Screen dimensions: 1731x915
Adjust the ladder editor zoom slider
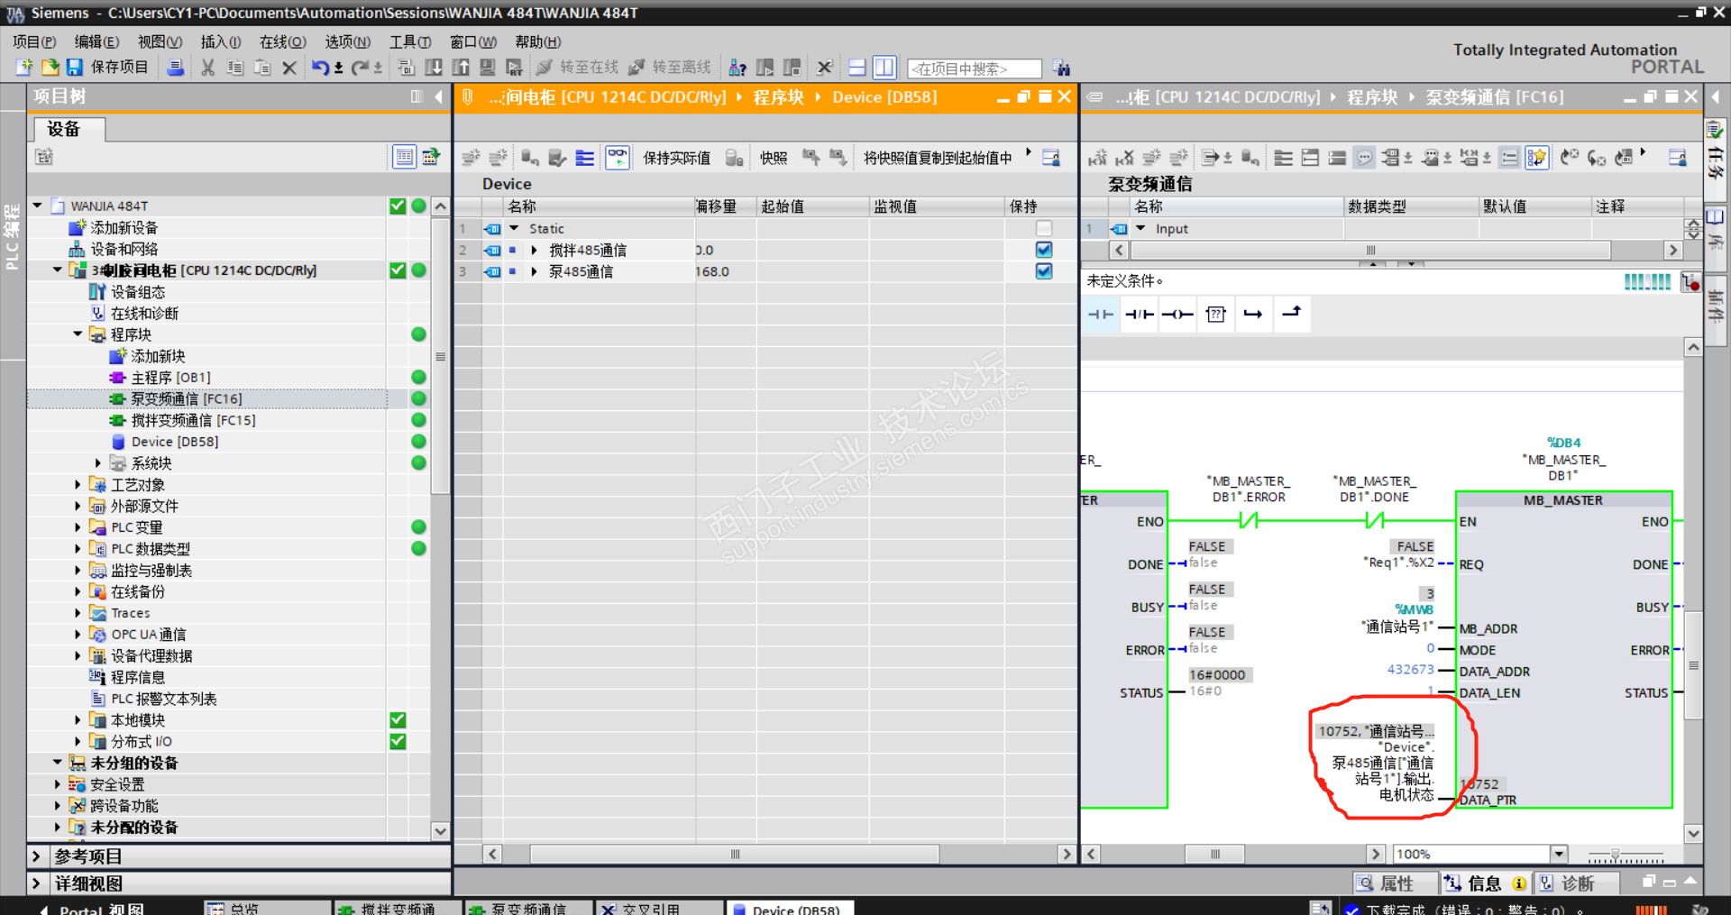tap(1625, 855)
